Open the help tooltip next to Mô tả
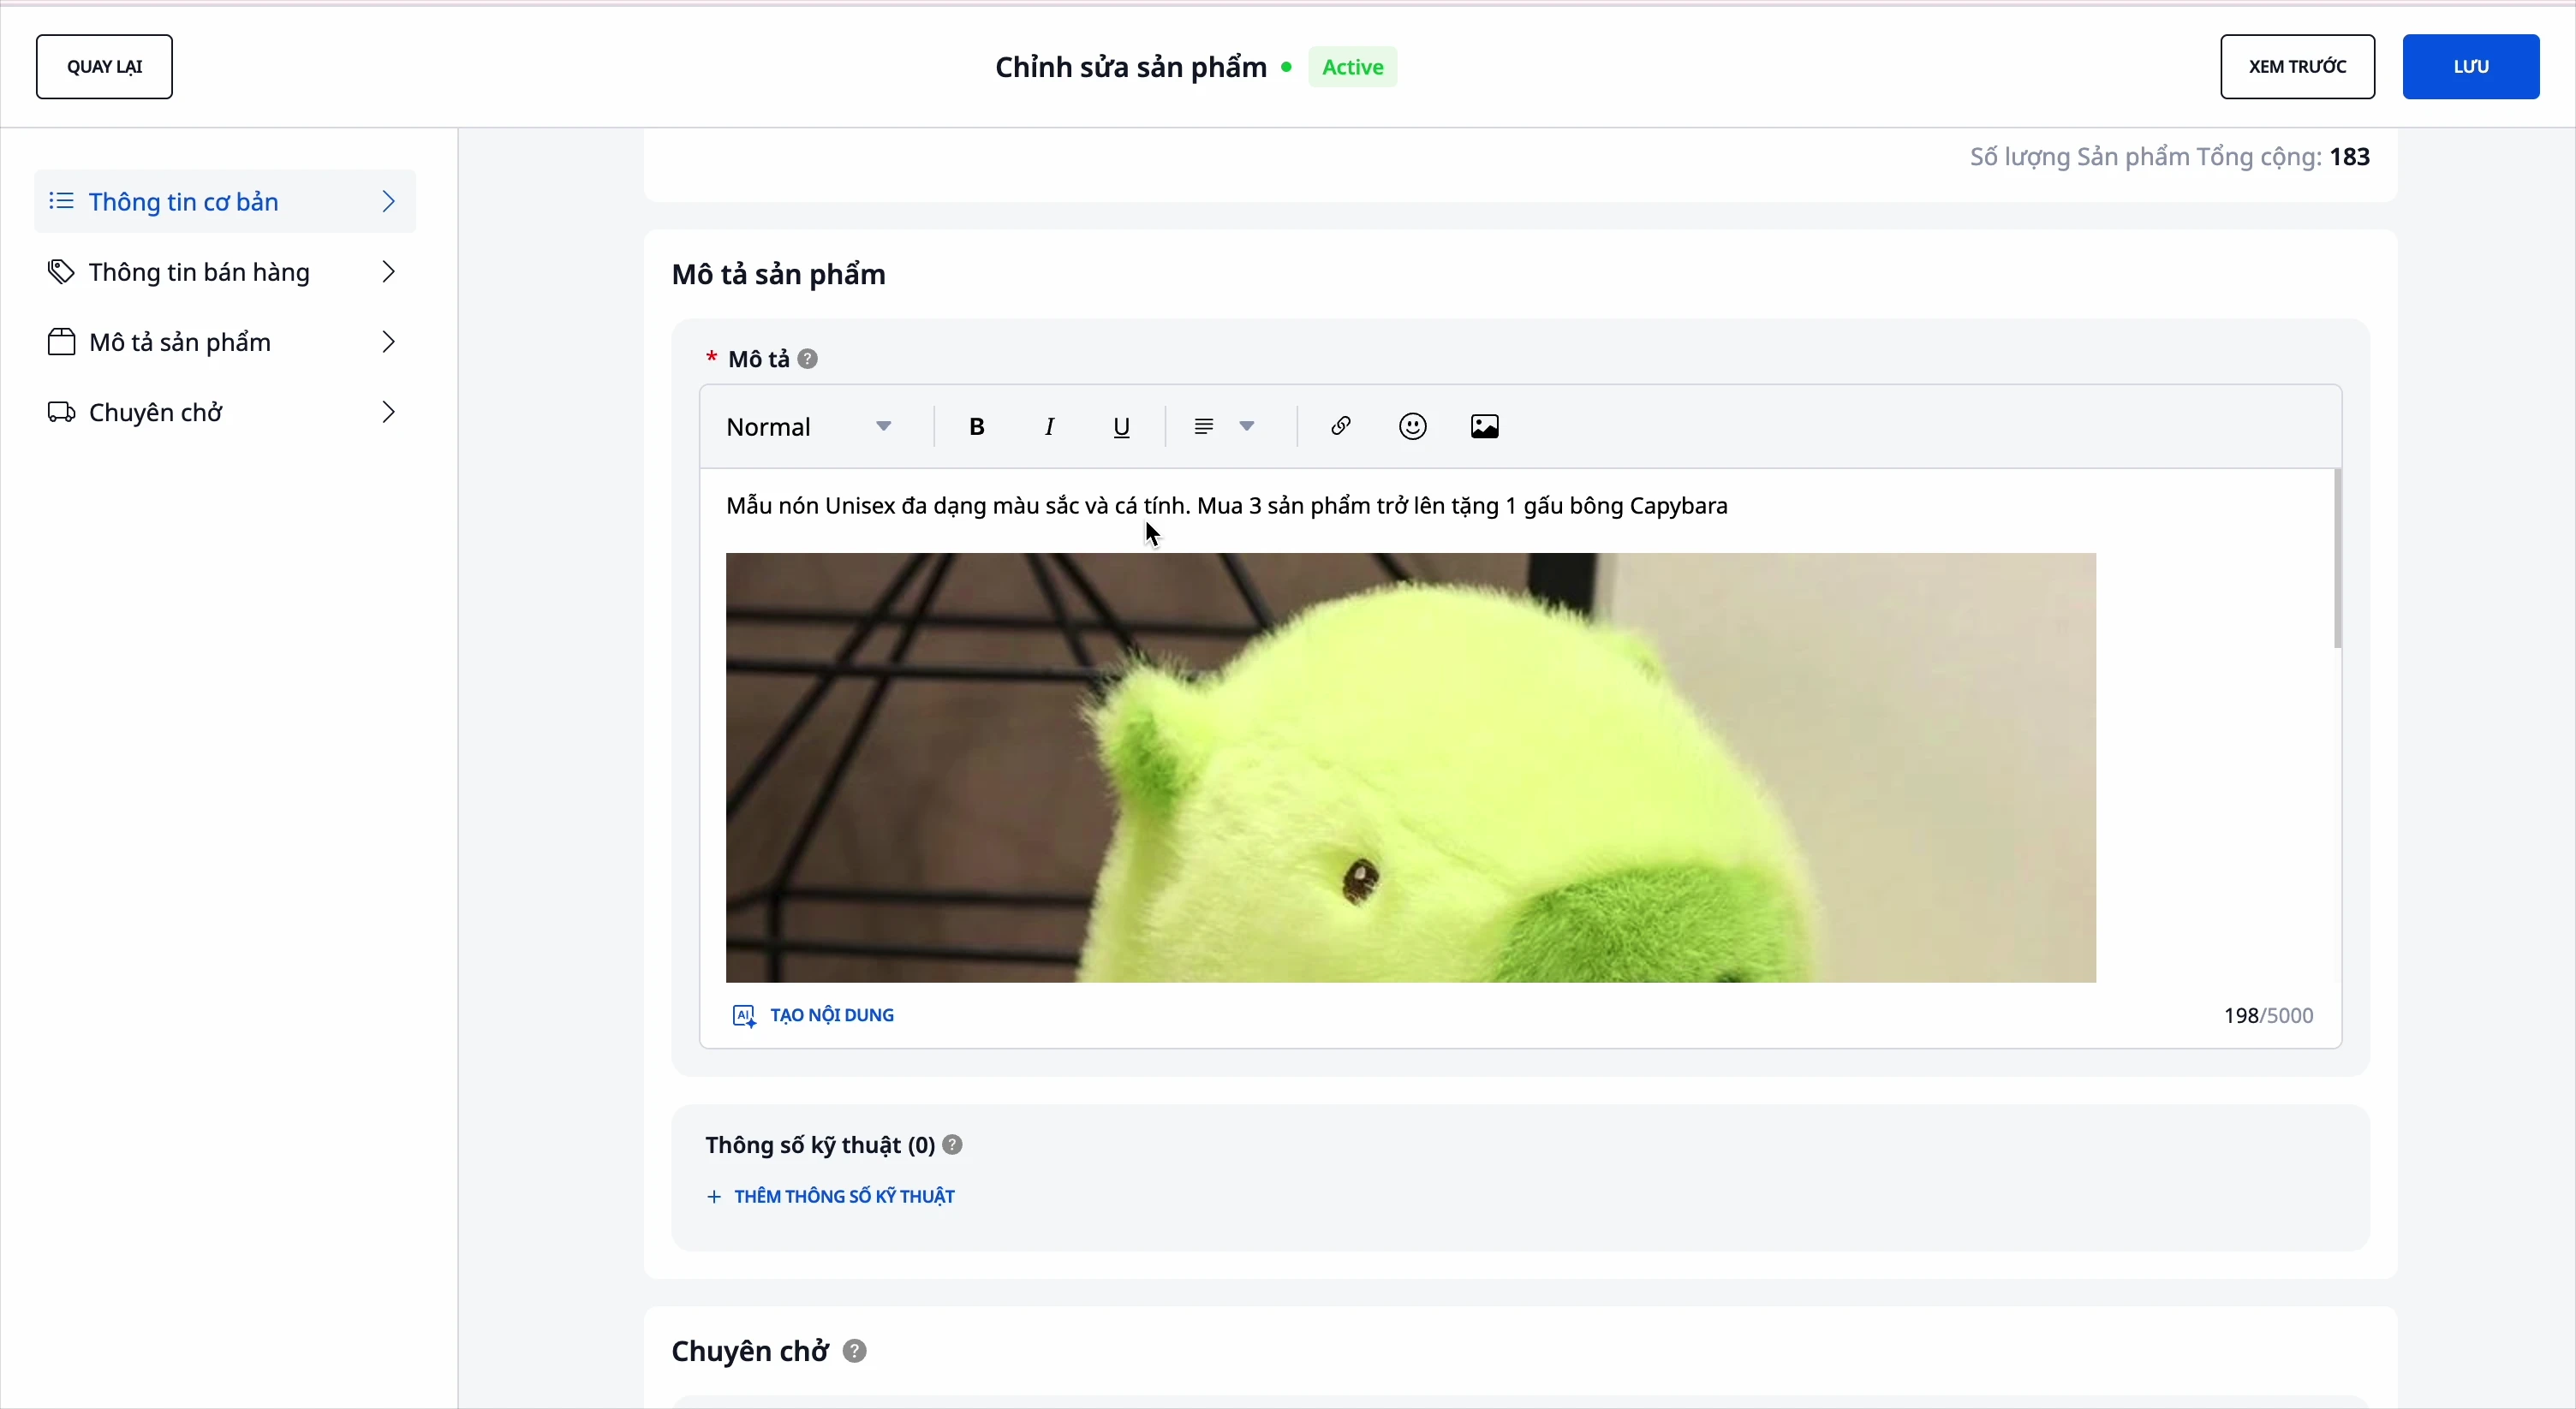The height and width of the screenshot is (1409, 2576). tap(807, 359)
